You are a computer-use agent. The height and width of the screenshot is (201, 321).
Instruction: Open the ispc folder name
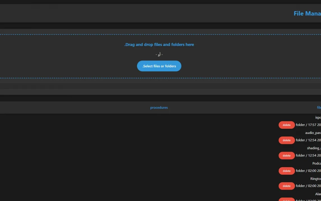click(318, 117)
